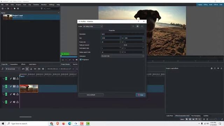The image size is (224, 126).
Task: Click the pencil effects icon on last audio track
Action: point(11,102)
